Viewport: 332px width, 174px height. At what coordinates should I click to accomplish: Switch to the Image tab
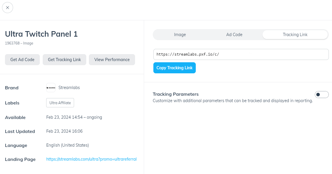point(180,35)
